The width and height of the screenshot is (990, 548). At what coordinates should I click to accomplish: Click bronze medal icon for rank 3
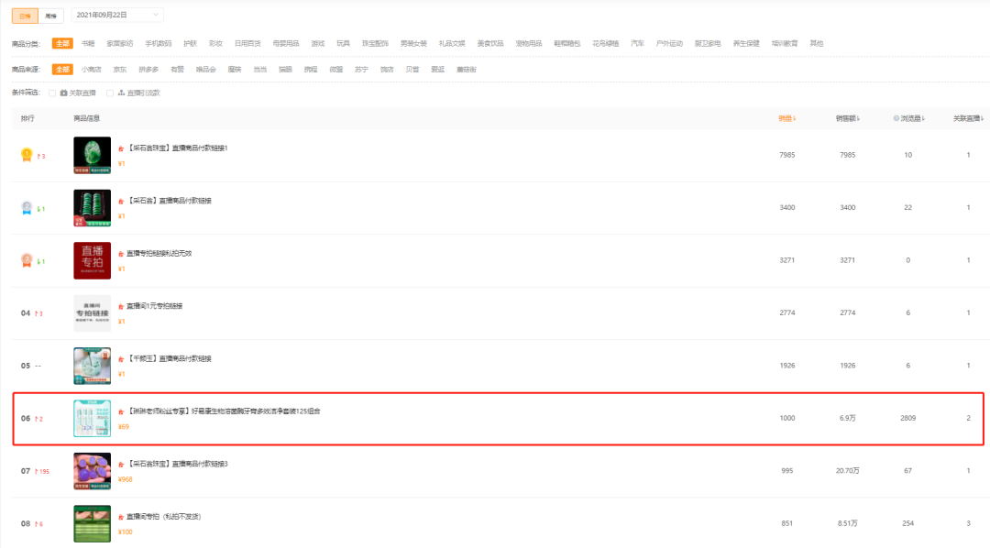[x=27, y=260]
